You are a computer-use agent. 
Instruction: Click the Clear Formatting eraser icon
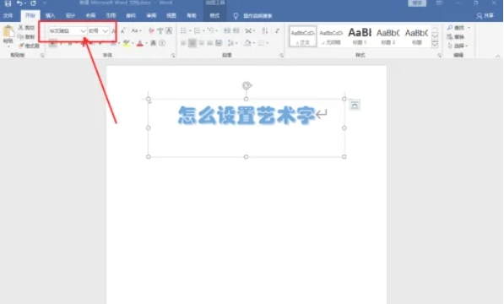[x=151, y=31]
